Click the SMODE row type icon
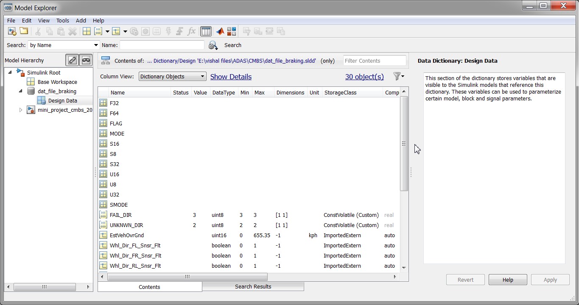 point(103,205)
